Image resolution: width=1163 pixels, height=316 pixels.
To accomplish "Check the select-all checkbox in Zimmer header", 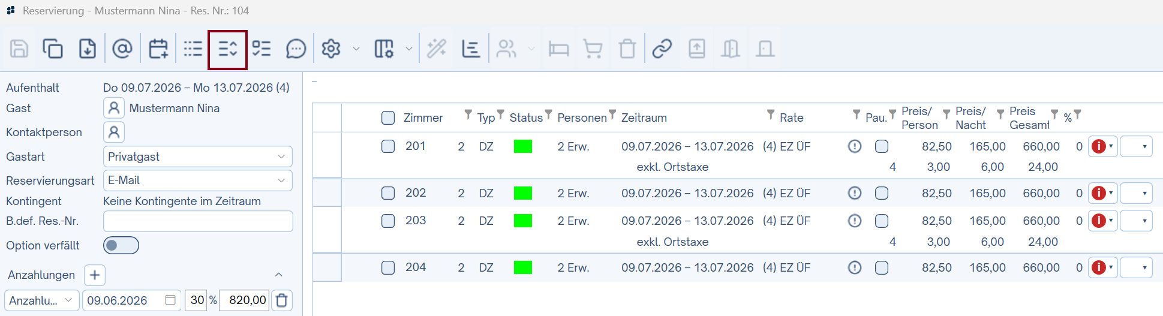I will tap(388, 118).
